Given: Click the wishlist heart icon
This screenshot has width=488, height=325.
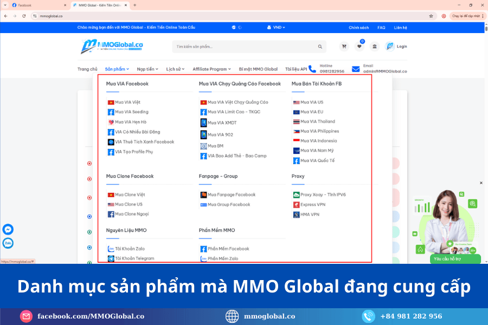Looking at the screenshot, I should tap(359, 47).
